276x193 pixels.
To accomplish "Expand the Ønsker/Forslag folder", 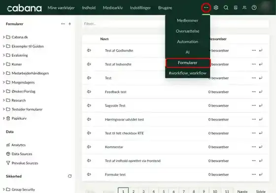I will 4,91.
